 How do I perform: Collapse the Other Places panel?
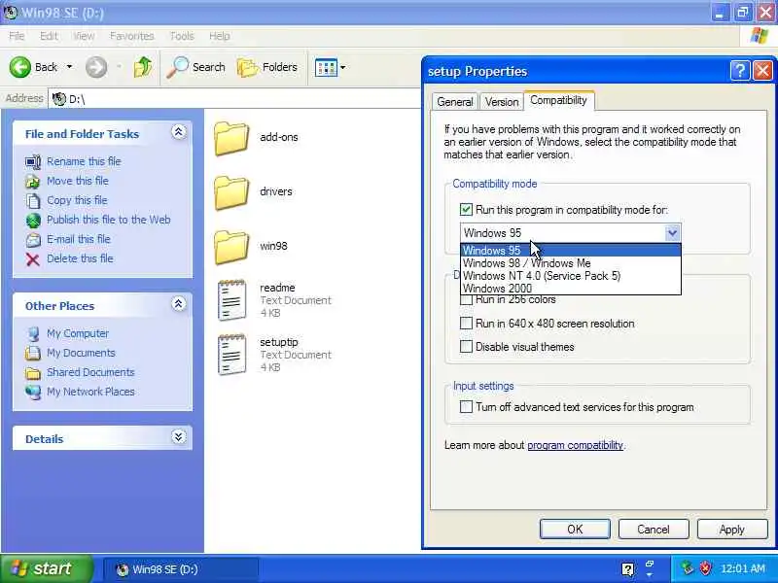(x=179, y=304)
